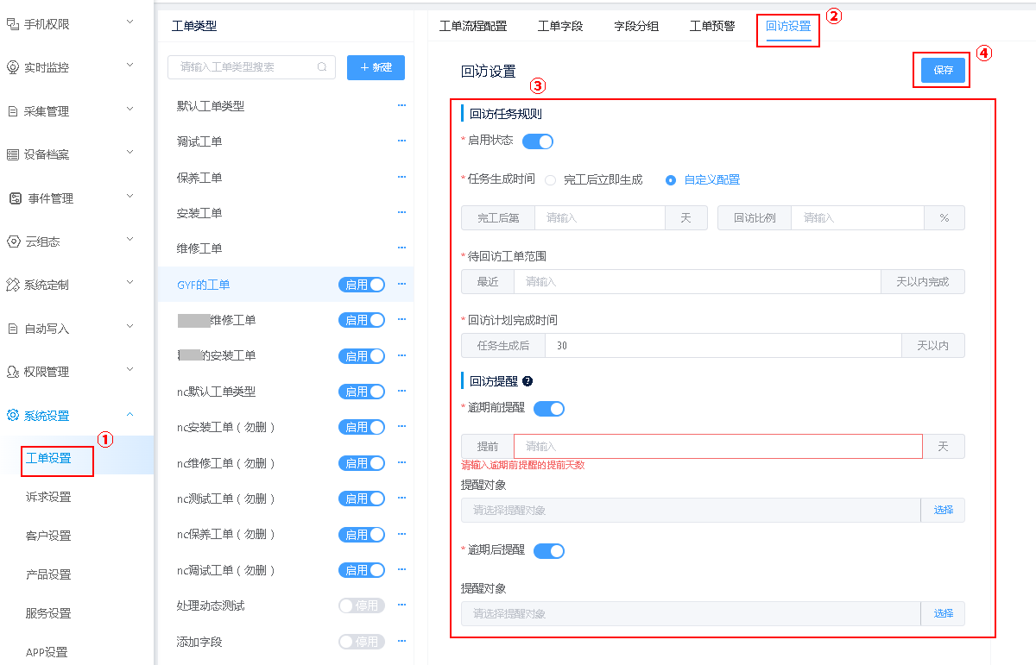Click the 最近 天以内完成 input field
1036x665 pixels.
[698, 282]
